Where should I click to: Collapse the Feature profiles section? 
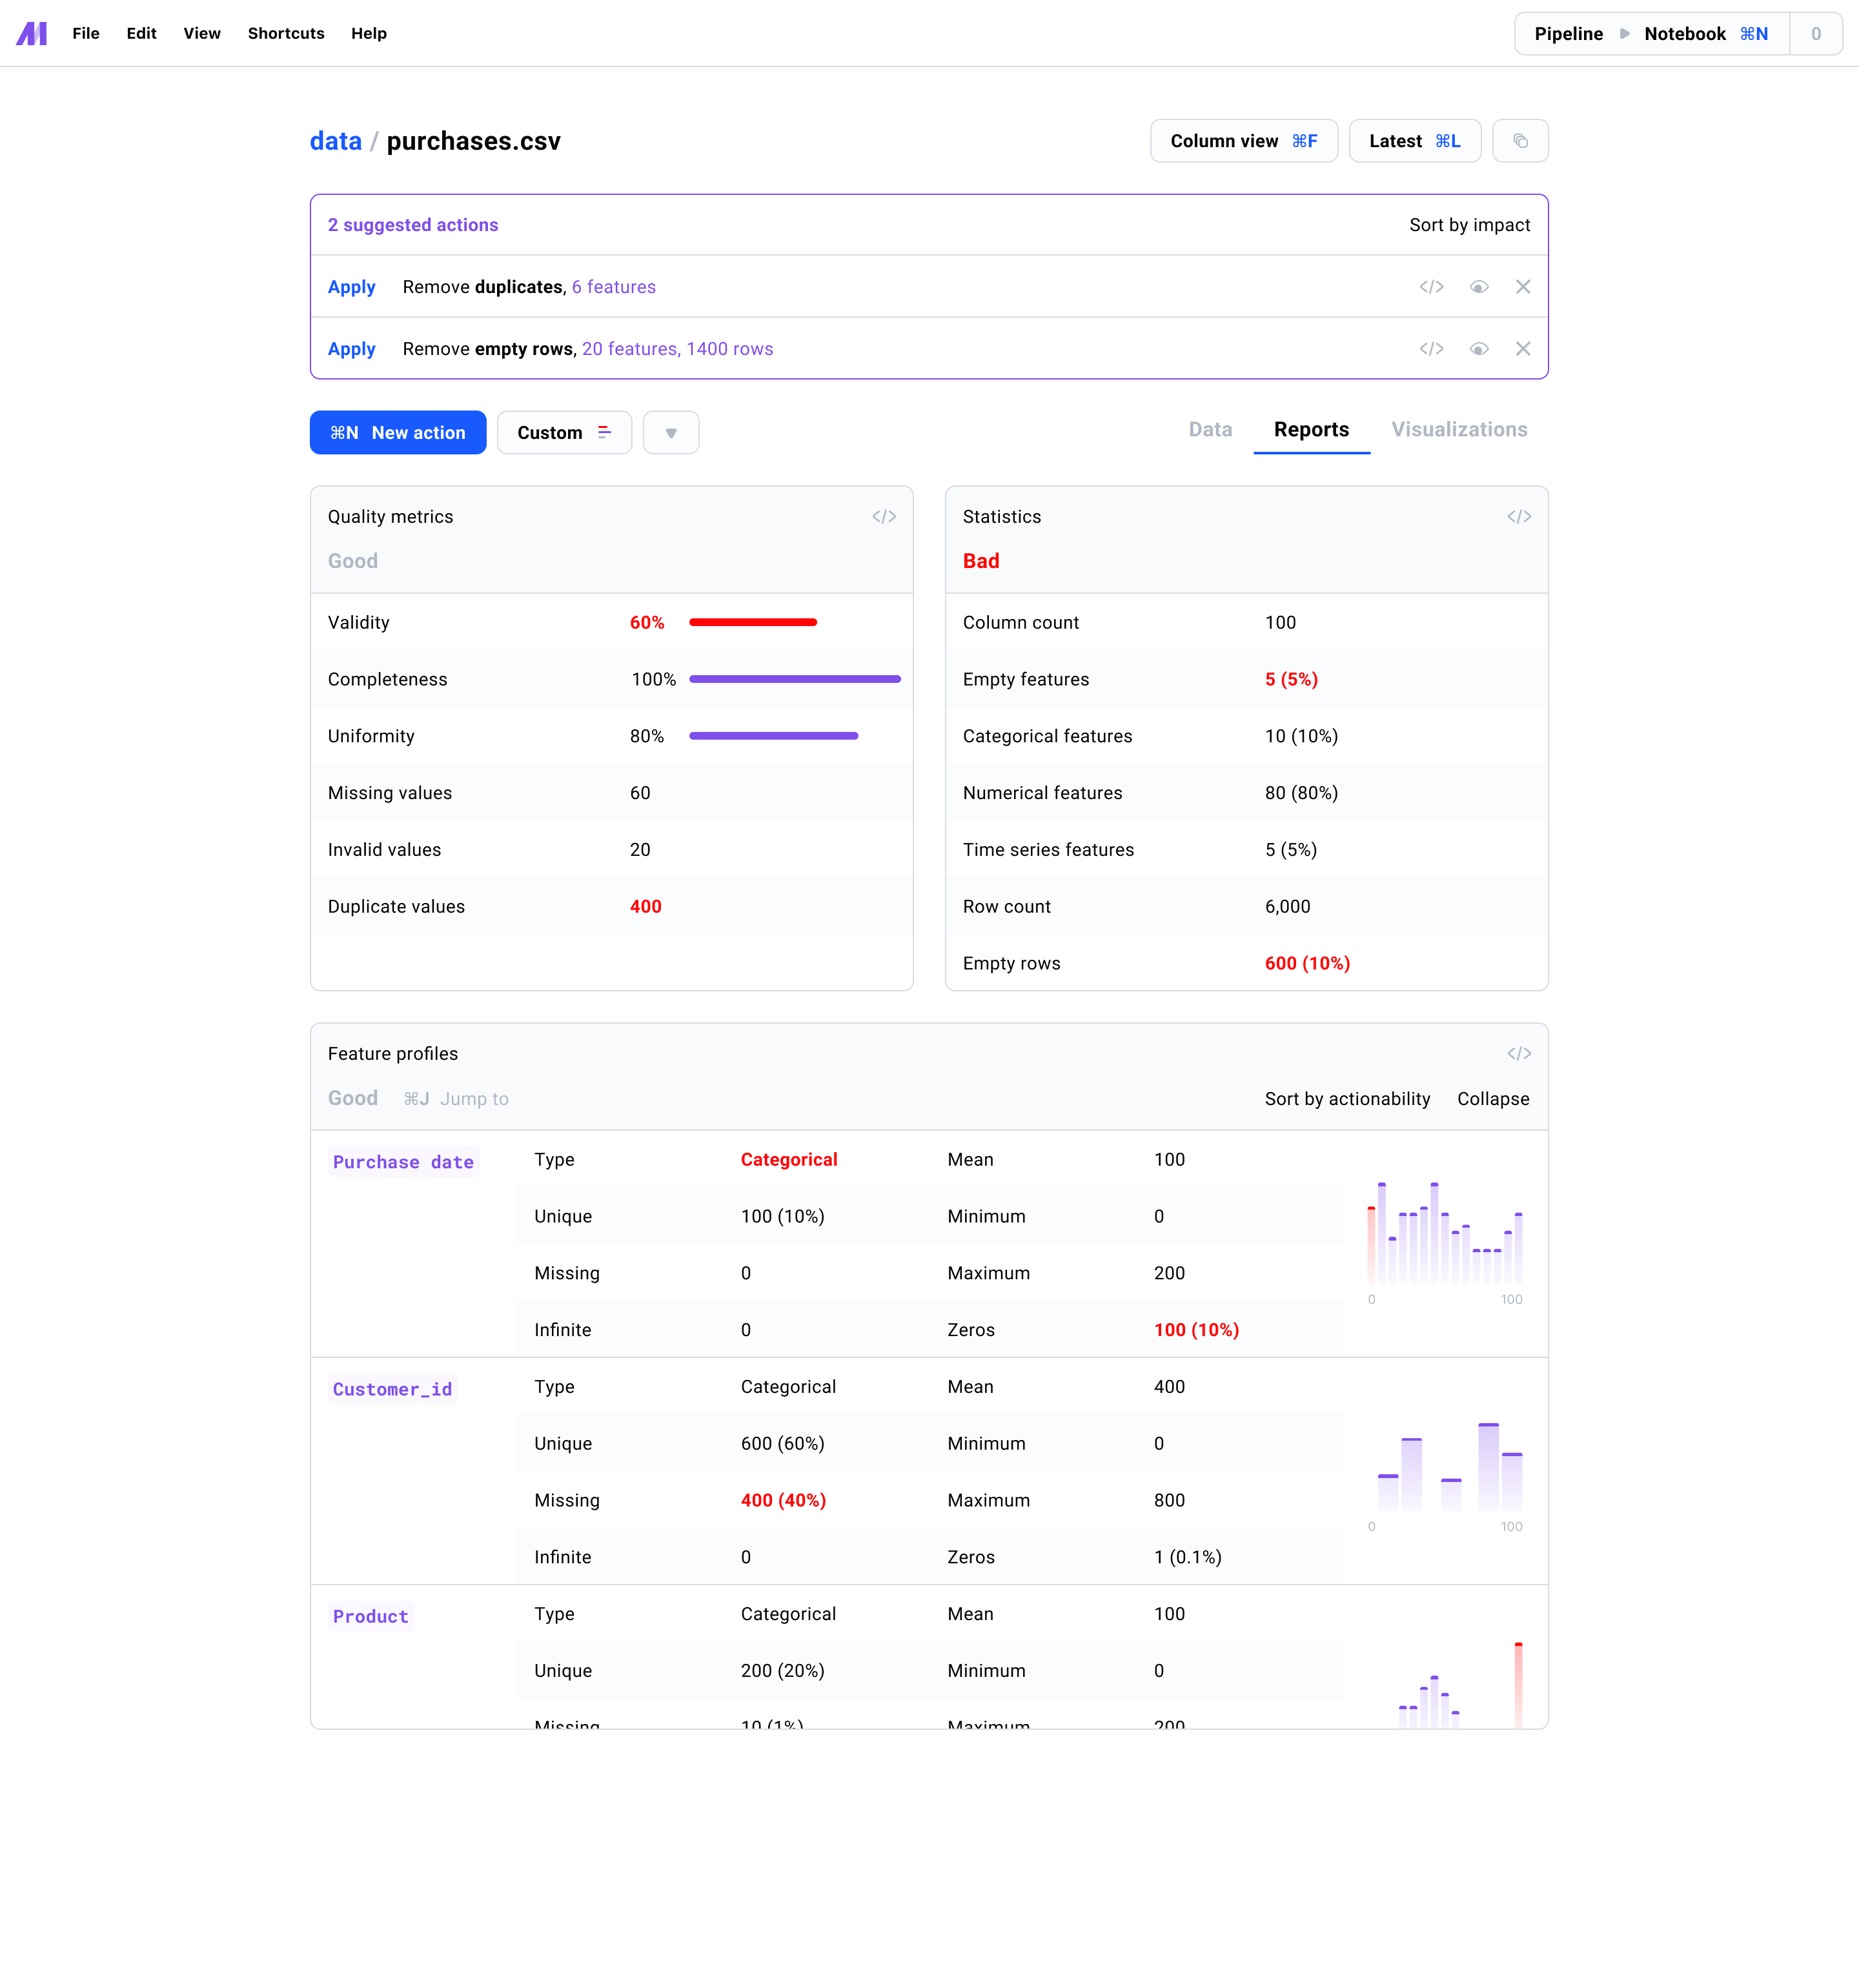click(1492, 1097)
